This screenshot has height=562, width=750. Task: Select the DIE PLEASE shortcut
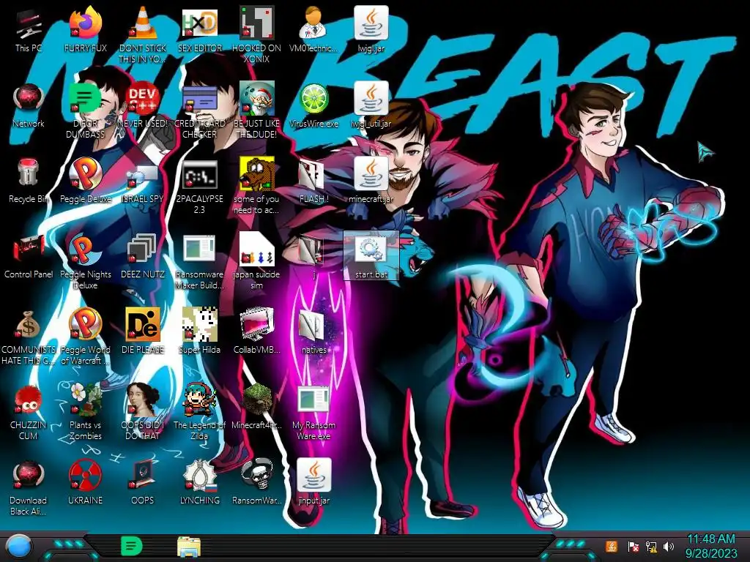coord(143,331)
